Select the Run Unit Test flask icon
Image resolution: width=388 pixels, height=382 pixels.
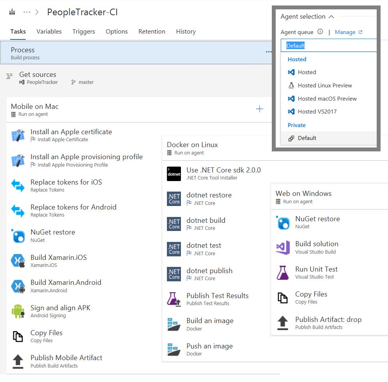(x=283, y=273)
